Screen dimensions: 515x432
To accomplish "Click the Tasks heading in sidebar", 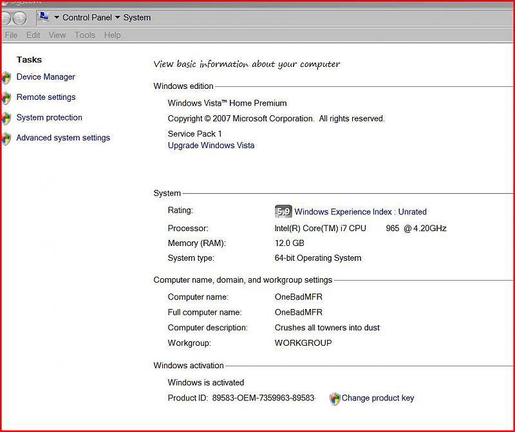I will pyautogui.click(x=29, y=60).
